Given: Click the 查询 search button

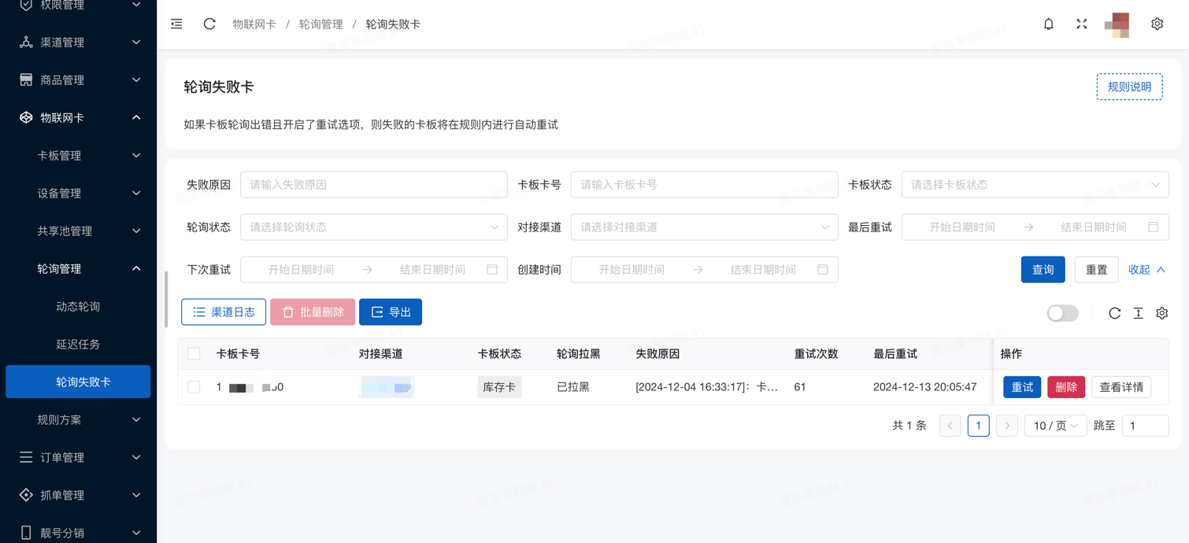Looking at the screenshot, I should click(x=1043, y=270).
